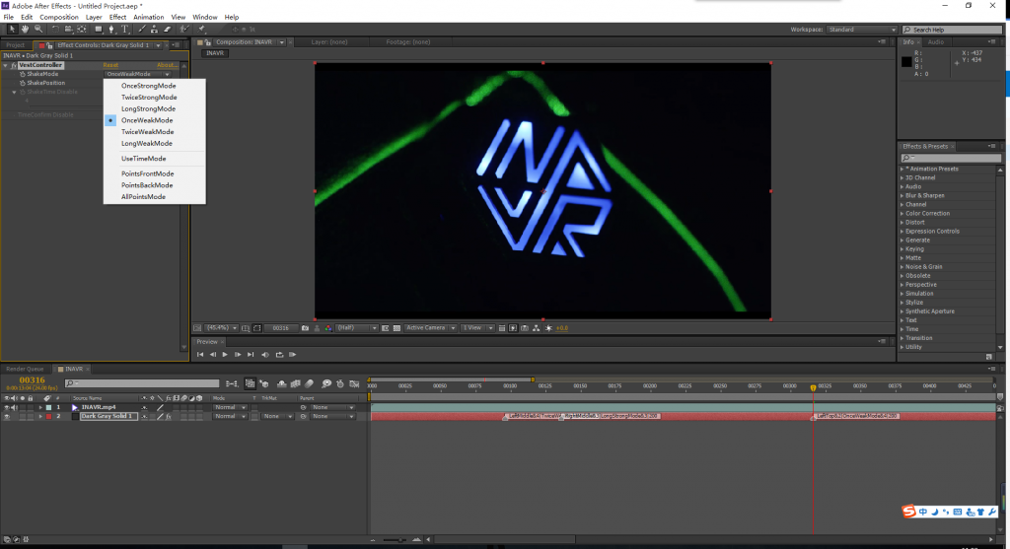
Task: Select the Pen tool
Action: (x=111, y=29)
